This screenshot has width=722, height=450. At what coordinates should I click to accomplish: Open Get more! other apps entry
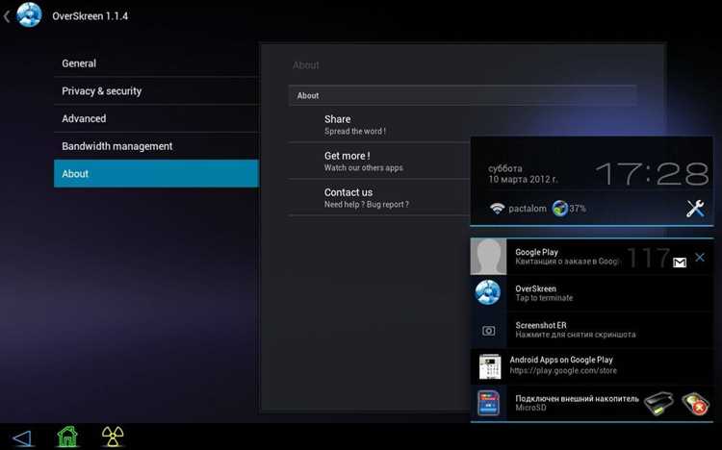[x=380, y=161]
